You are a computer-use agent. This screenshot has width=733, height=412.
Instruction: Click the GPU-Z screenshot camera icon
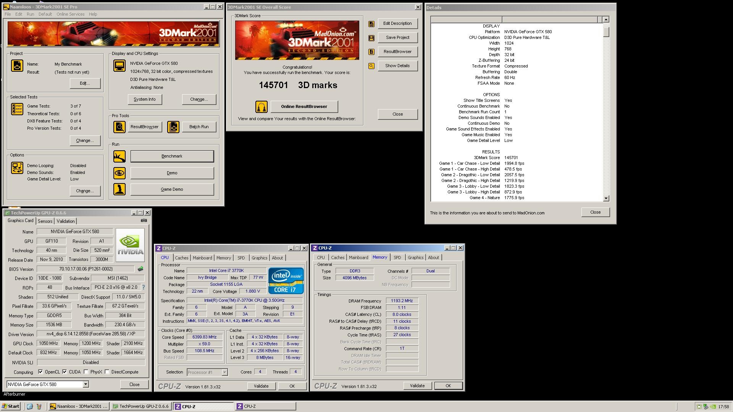pyautogui.click(x=144, y=220)
